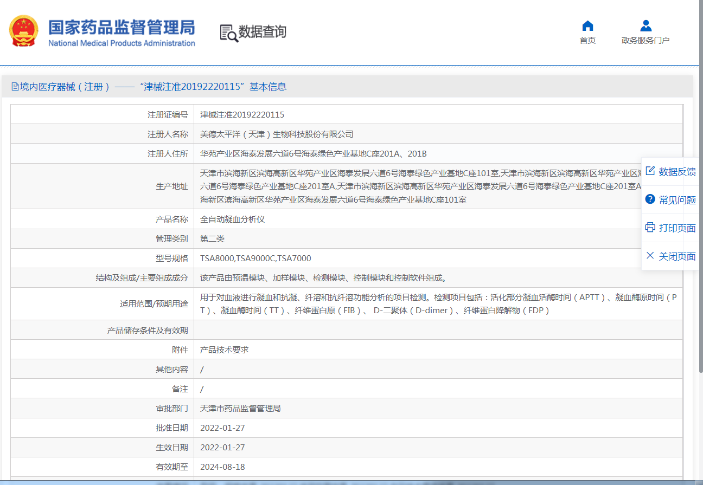The width and height of the screenshot is (703, 485).
Task: Click the 其他内容 row's slash value
Action: tap(202, 370)
